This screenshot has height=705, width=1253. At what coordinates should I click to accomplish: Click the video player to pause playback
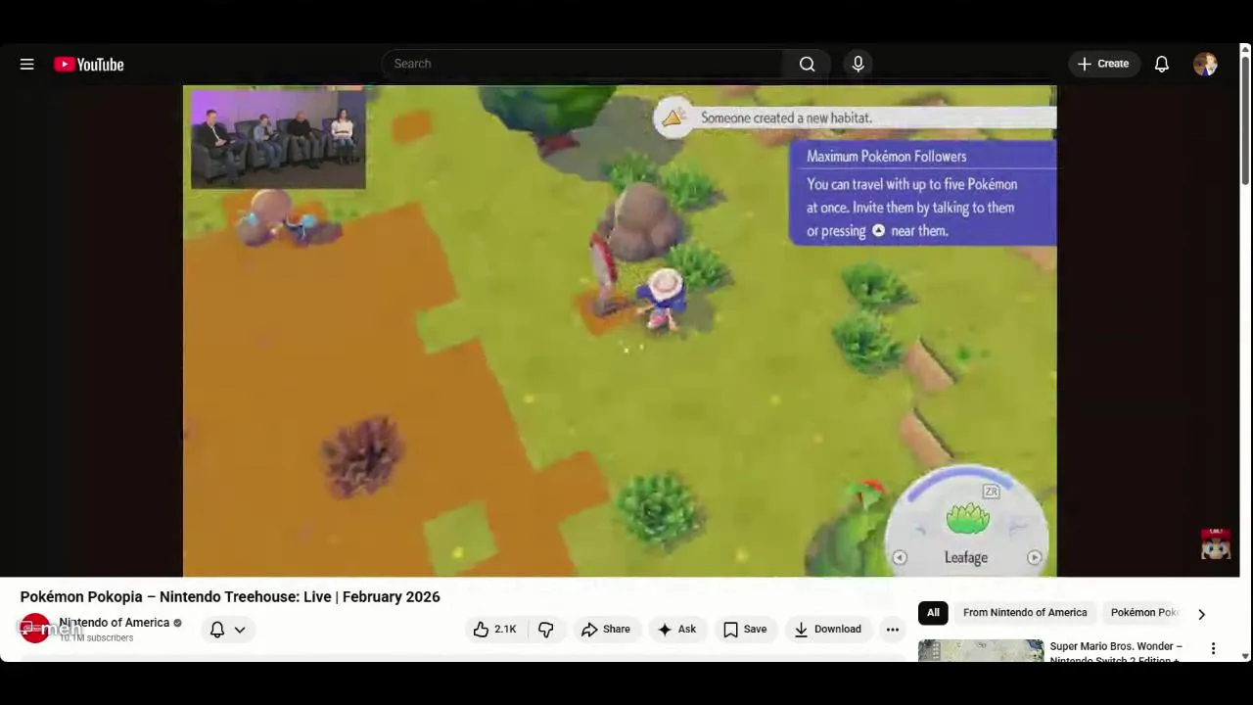620,331
